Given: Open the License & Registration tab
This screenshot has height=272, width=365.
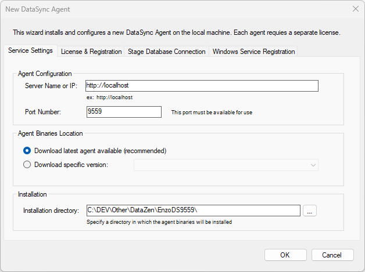Looking at the screenshot, I should pos(91,52).
